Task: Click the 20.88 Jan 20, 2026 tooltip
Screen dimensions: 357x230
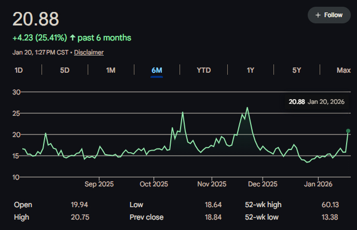Action: 317,102
